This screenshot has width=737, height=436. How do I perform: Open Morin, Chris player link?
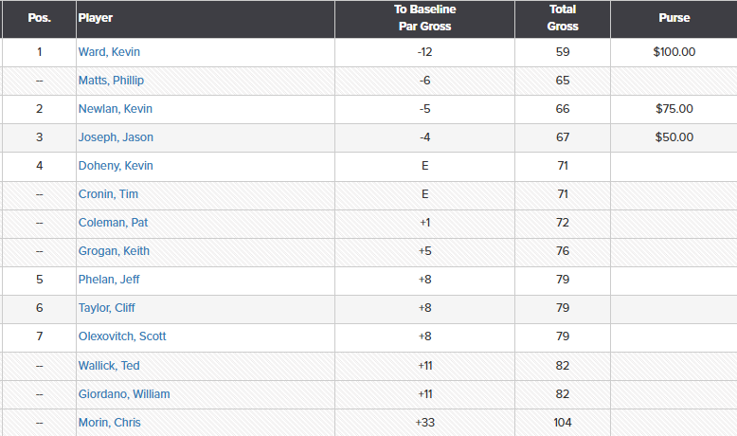[110, 423]
